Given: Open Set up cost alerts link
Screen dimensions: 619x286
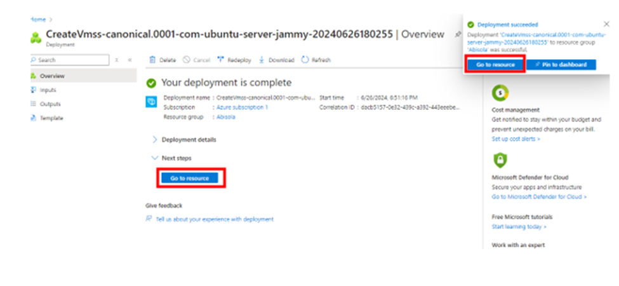Looking at the screenshot, I should pyautogui.click(x=516, y=139).
